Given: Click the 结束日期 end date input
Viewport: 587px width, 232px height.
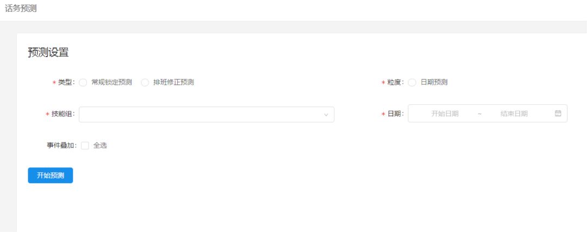Looking at the screenshot, I should coord(514,114).
